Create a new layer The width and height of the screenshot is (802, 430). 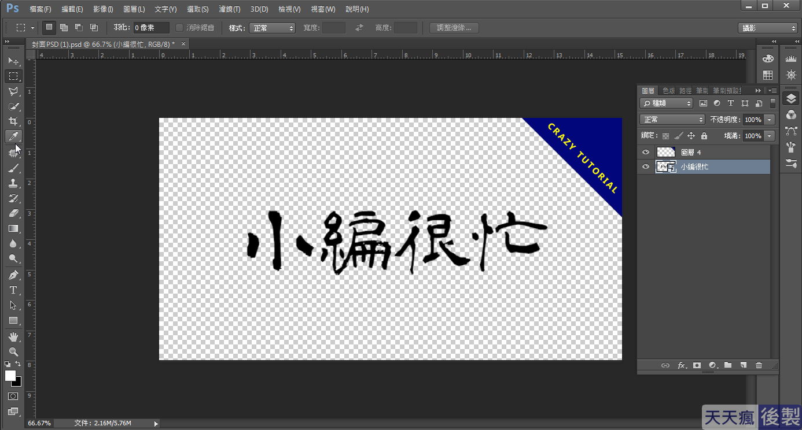[x=744, y=365]
